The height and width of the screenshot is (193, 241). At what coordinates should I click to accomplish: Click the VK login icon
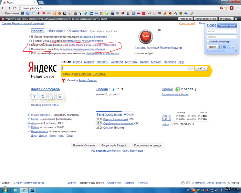tap(221, 47)
